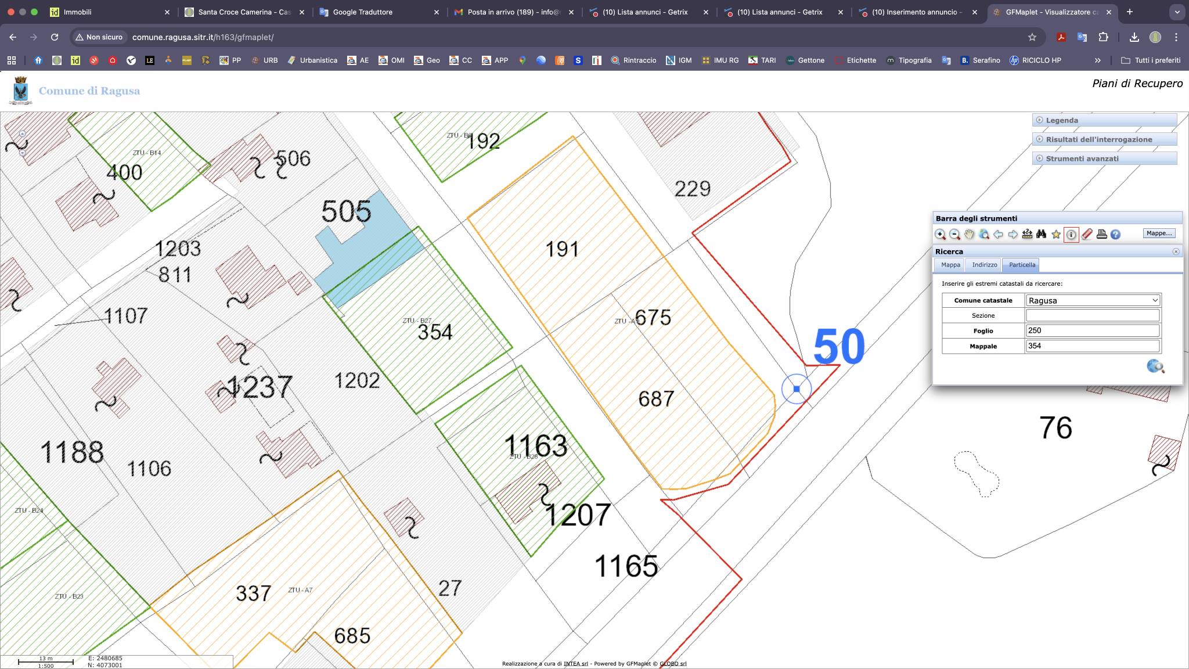Click the Foglio input field
The image size is (1189, 669).
click(1093, 330)
